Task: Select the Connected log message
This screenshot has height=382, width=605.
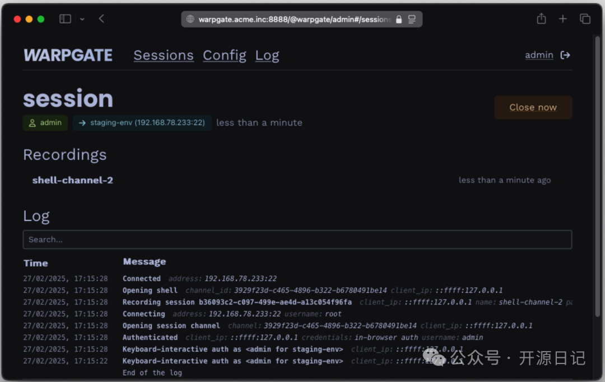Action: click(142, 278)
